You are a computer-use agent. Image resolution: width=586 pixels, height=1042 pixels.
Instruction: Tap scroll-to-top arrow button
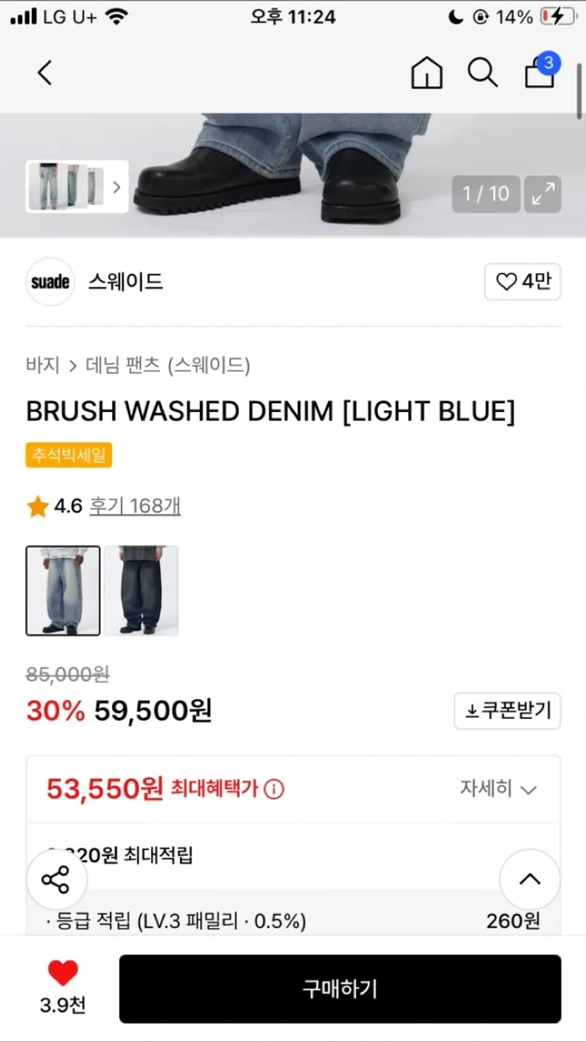tap(530, 879)
